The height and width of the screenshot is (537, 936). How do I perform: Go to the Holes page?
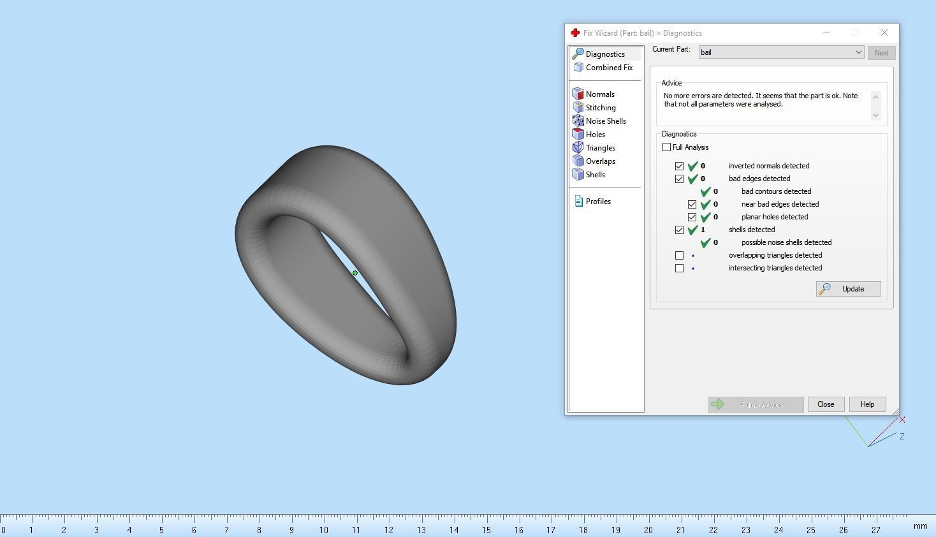pyautogui.click(x=596, y=135)
